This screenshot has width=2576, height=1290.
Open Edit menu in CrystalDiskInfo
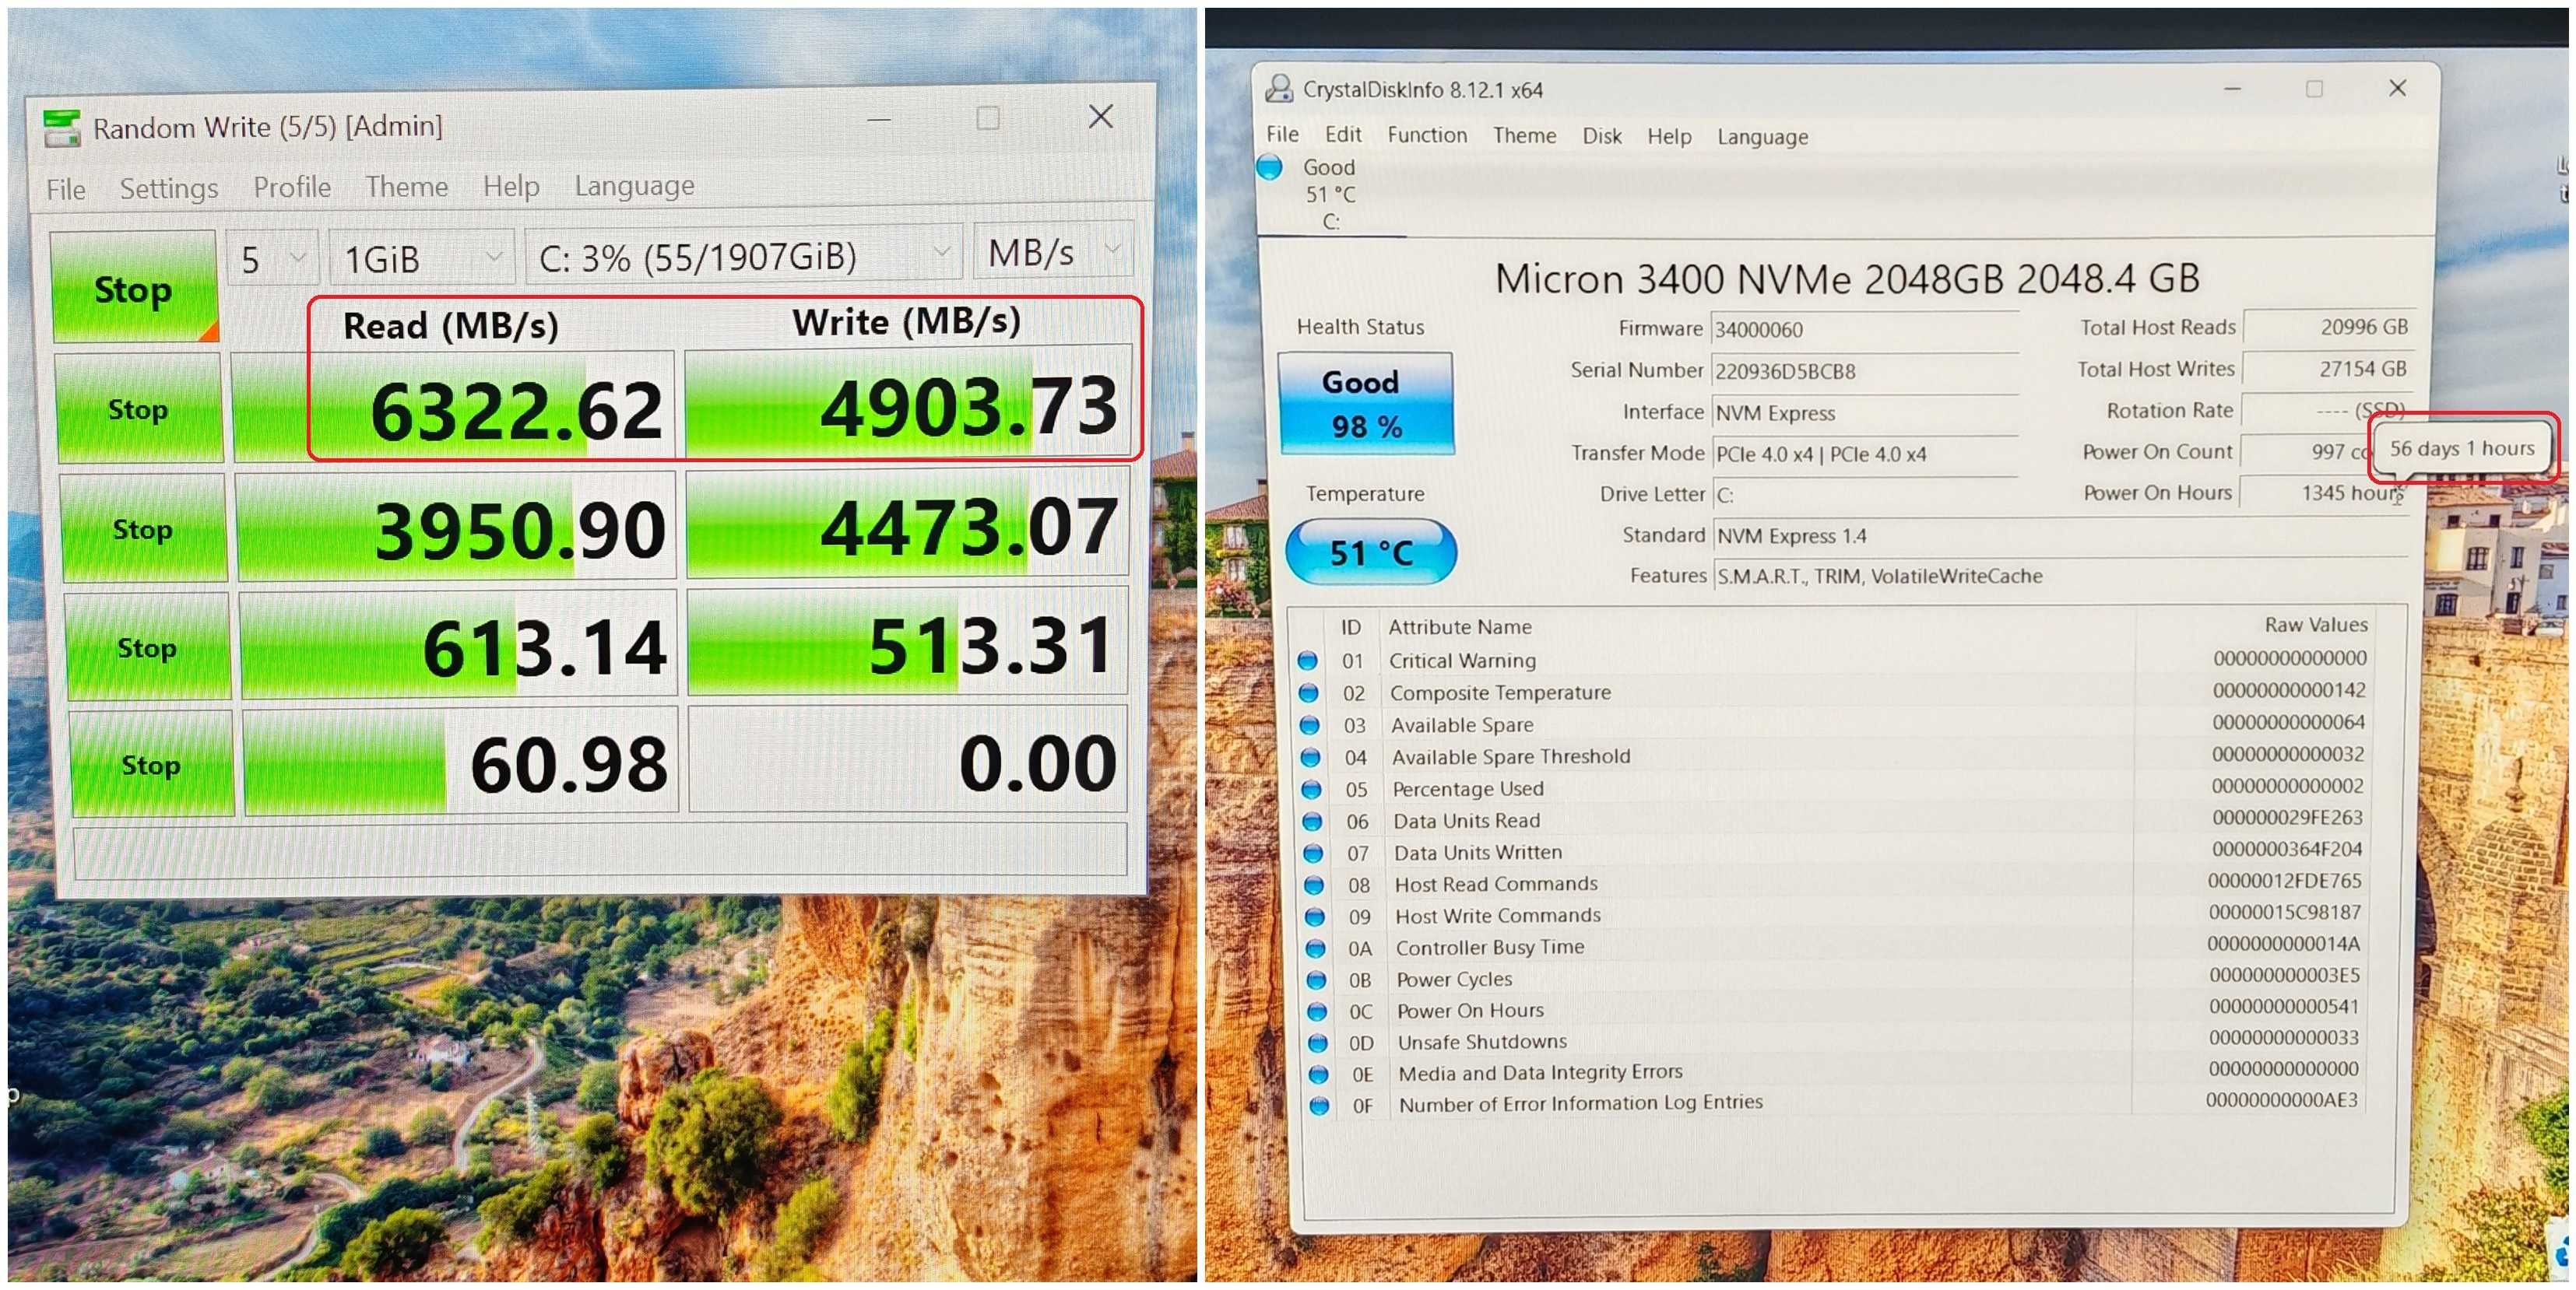[1343, 134]
